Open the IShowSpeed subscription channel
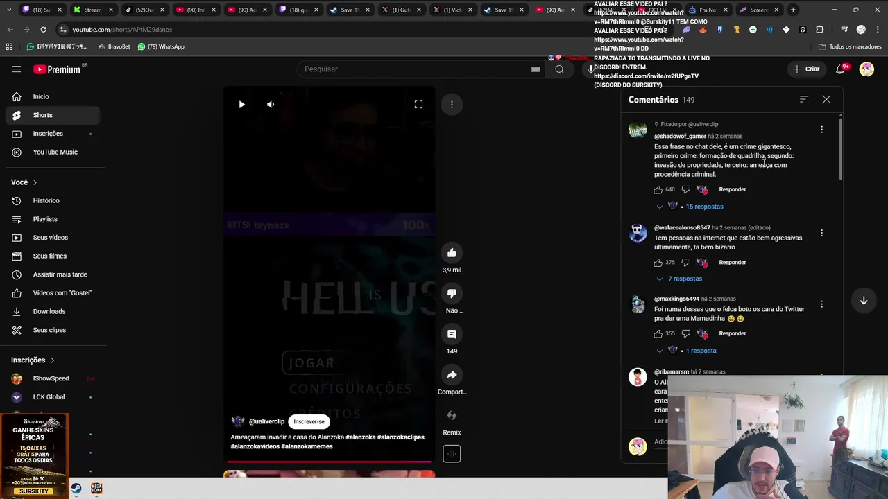Viewport: 888px width, 499px height. coord(53,379)
